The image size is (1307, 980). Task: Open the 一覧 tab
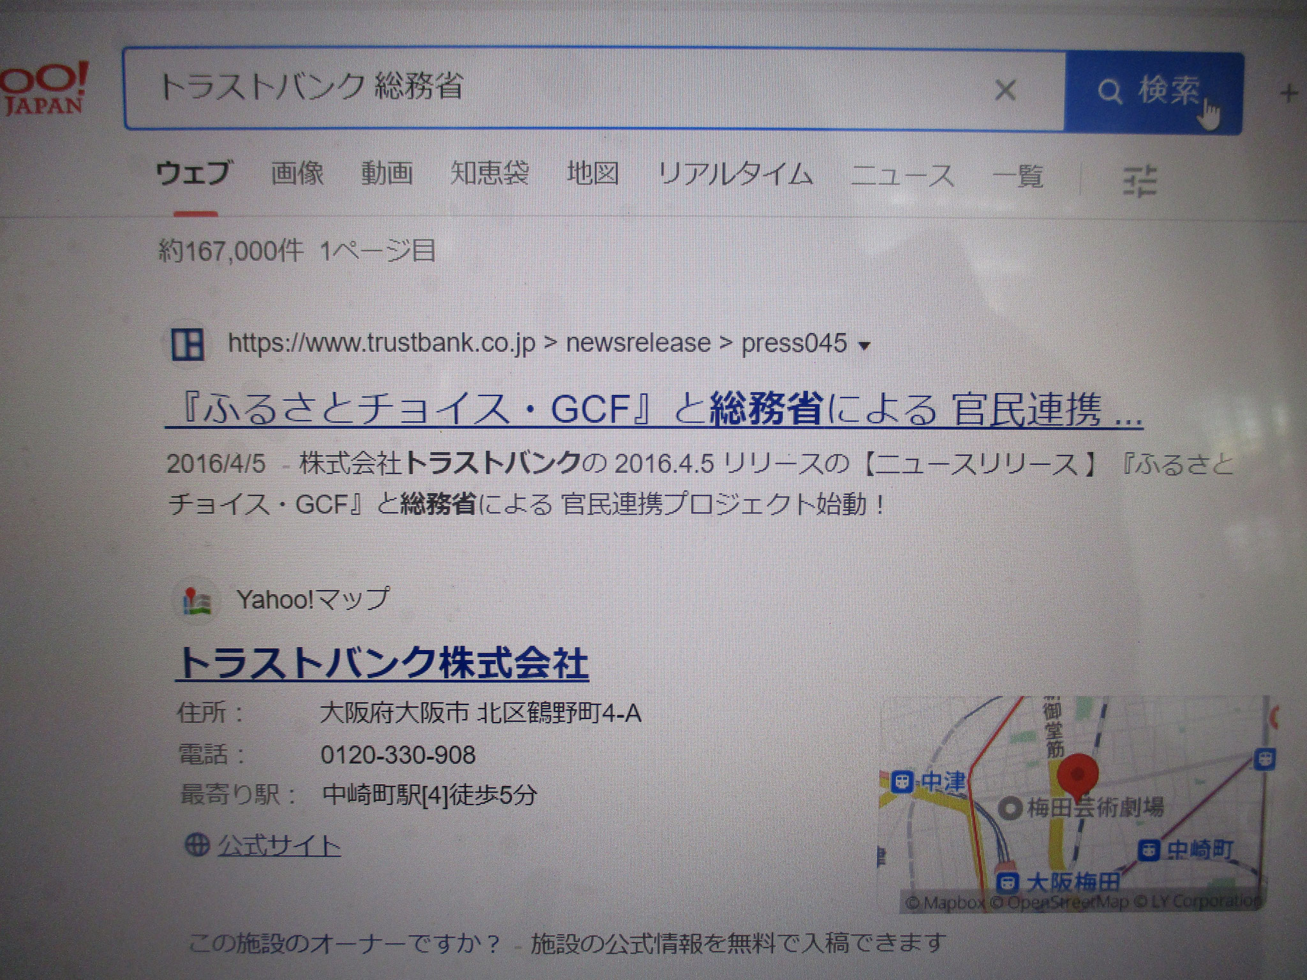pyautogui.click(x=1017, y=177)
